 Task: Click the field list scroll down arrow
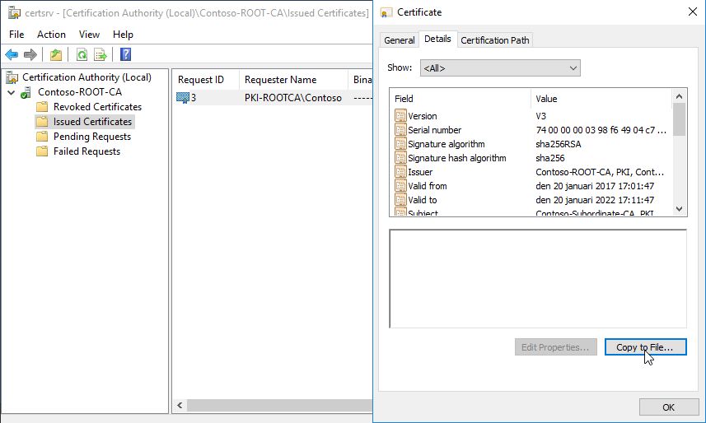tap(680, 209)
